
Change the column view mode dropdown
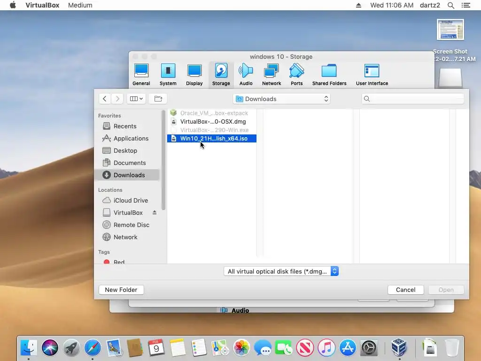pyautogui.click(x=136, y=99)
